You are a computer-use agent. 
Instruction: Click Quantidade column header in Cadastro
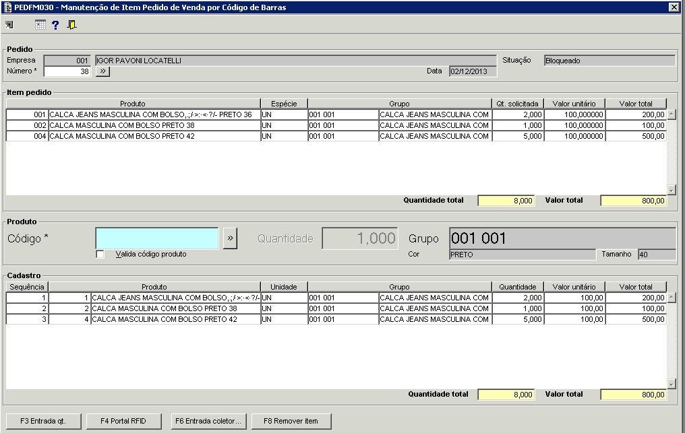point(518,288)
